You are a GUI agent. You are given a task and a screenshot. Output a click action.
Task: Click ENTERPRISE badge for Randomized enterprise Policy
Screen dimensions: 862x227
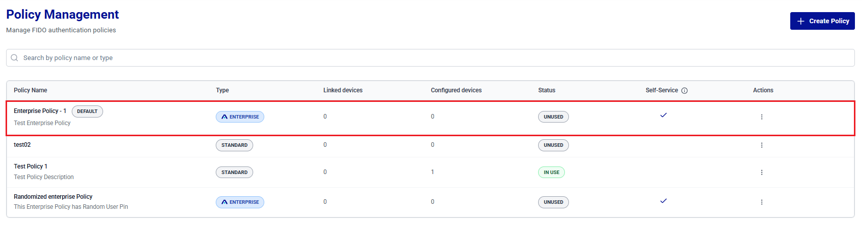click(x=240, y=202)
